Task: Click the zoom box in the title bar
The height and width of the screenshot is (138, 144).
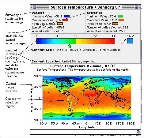Action: pyautogui.click(x=136, y=7)
